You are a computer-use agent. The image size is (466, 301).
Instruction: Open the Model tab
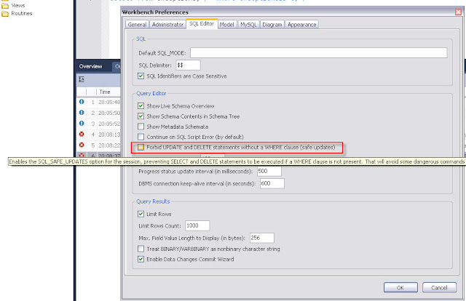pos(226,25)
